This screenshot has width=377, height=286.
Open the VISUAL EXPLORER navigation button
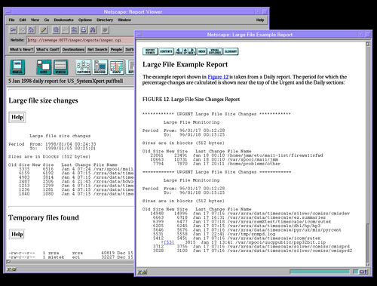pyautogui.click(x=215, y=51)
